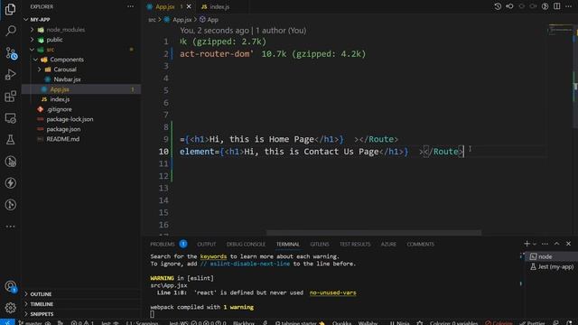Open the Source Control view
The height and width of the screenshot is (325, 578).
(x=10, y=52)
